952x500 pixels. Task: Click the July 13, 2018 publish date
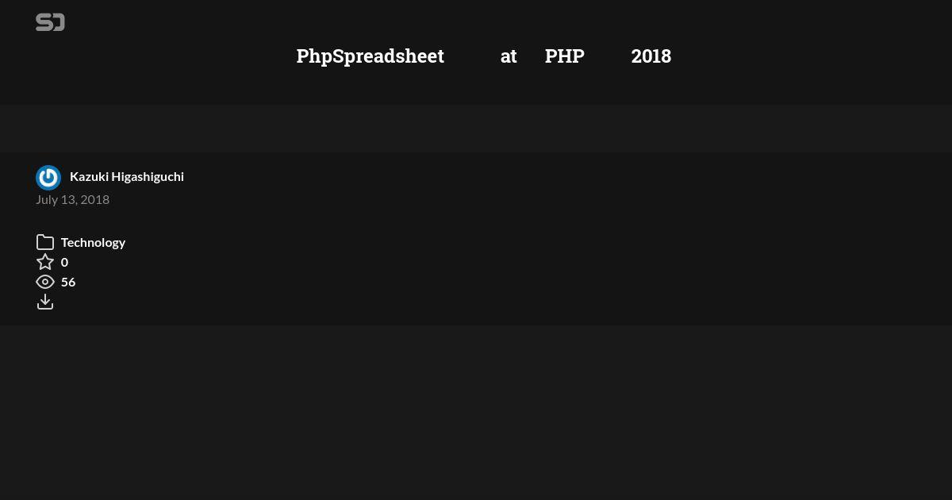click(72, 199)
